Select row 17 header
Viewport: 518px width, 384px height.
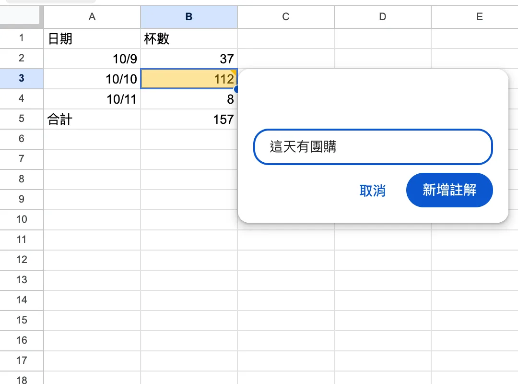click(x=22, y=361)
